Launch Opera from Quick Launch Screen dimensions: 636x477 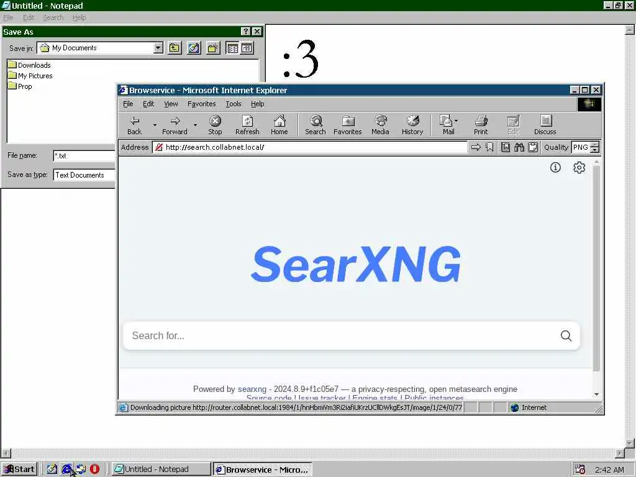94,469
